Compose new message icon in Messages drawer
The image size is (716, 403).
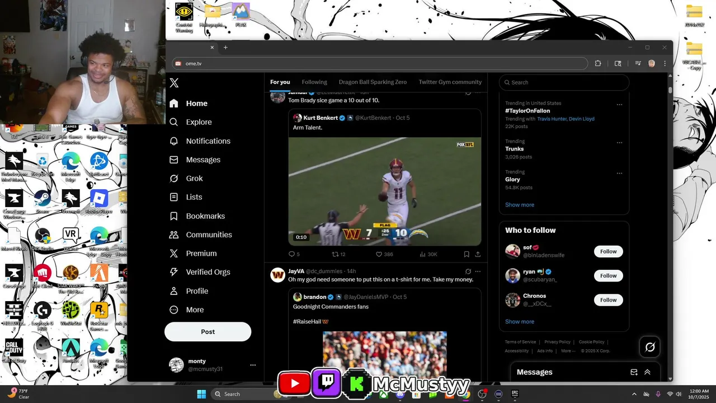(634, 372)
